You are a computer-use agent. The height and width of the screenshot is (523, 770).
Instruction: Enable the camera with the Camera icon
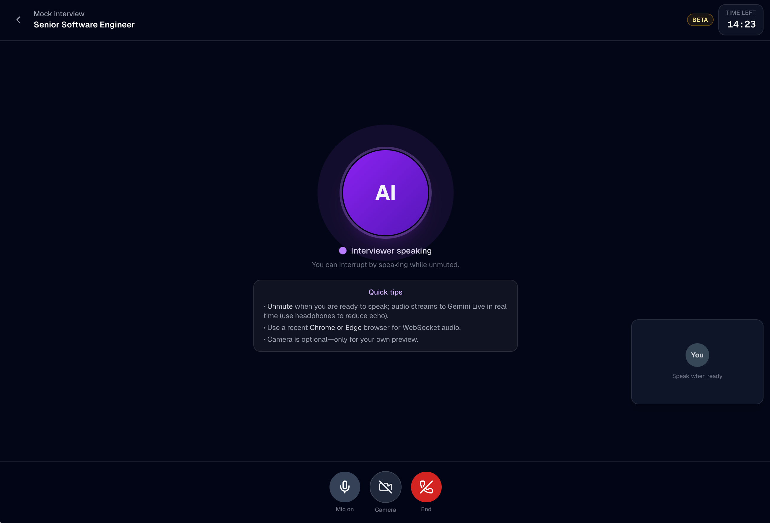[385, 487]
